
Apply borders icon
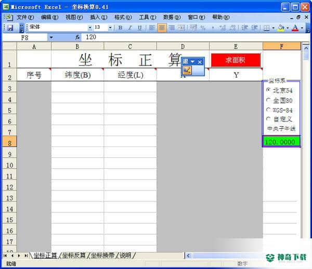(266, 28)
